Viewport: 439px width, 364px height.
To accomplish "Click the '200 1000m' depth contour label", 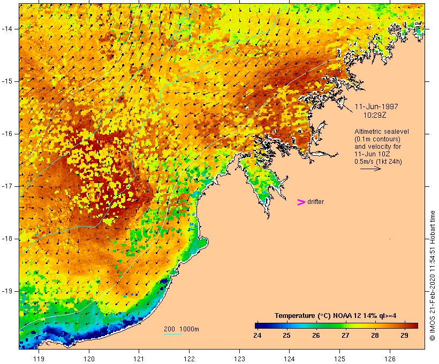I will click(181, 329).
